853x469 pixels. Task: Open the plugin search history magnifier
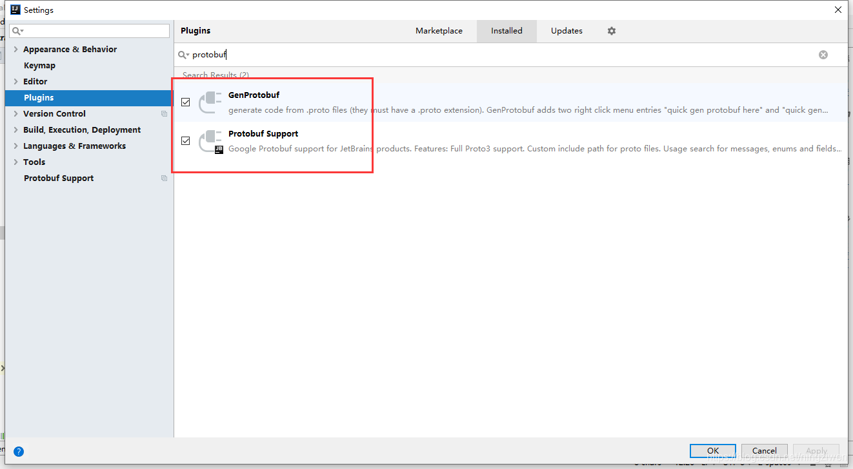coord(184,55)
